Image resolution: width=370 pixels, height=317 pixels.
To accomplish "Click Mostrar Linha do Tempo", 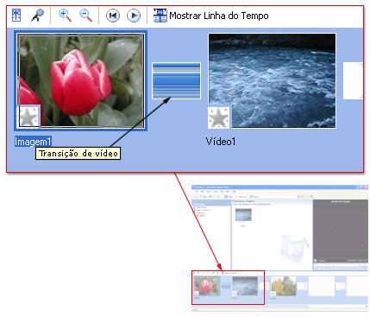I will 211,16.
